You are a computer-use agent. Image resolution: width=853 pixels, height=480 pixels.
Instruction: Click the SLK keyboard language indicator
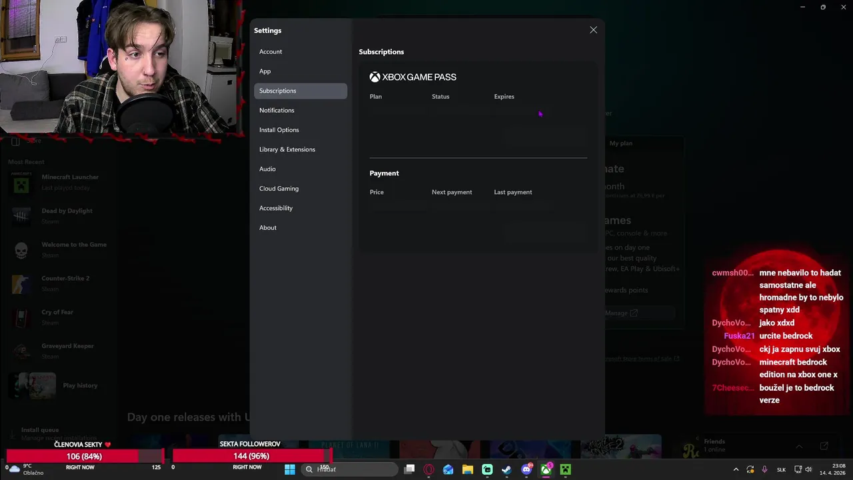point(781,469)
